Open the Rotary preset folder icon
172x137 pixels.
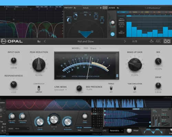[75, 8]
